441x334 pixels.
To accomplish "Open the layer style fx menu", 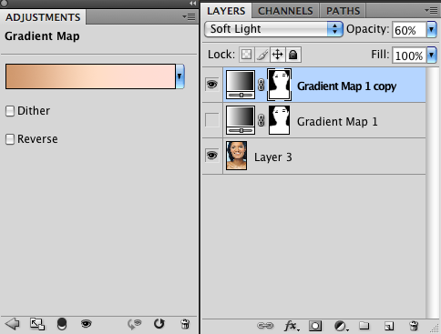I will tap(292, 326).
